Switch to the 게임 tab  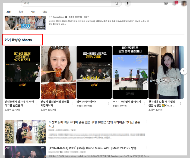coord(33,12)
